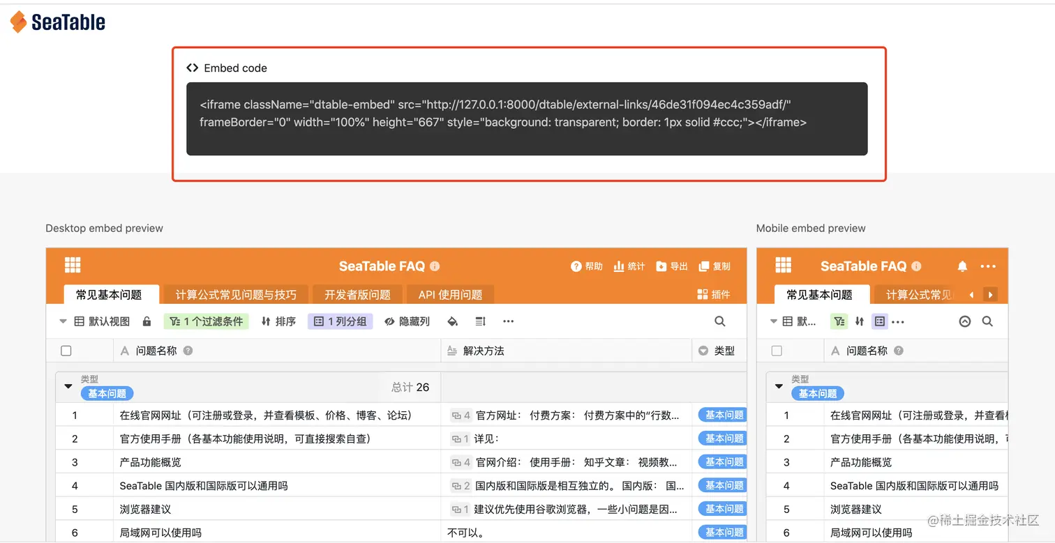Screen dimensions: 1055x543
Task: Click 官方使用手册 cell in desktop preview
Action: coord(277,438)
